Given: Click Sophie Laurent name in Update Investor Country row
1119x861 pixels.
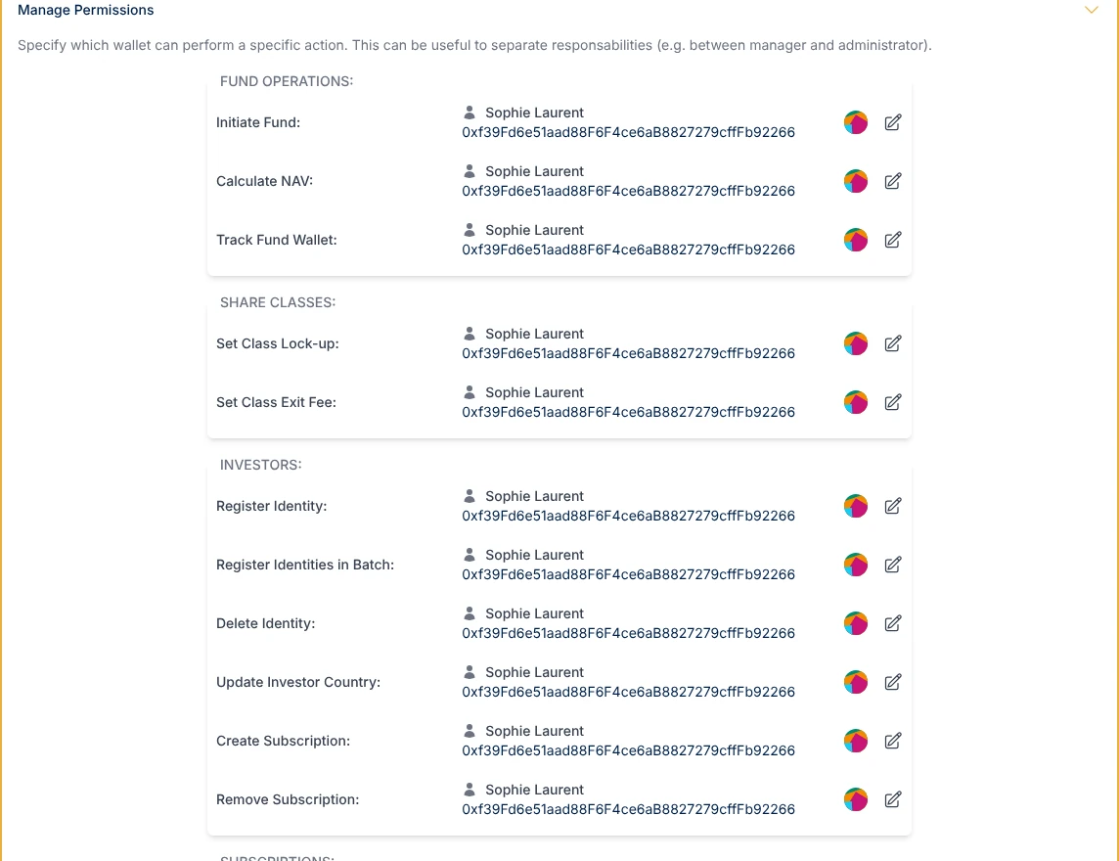Looking at the screenshot, I should click(534, 672).
